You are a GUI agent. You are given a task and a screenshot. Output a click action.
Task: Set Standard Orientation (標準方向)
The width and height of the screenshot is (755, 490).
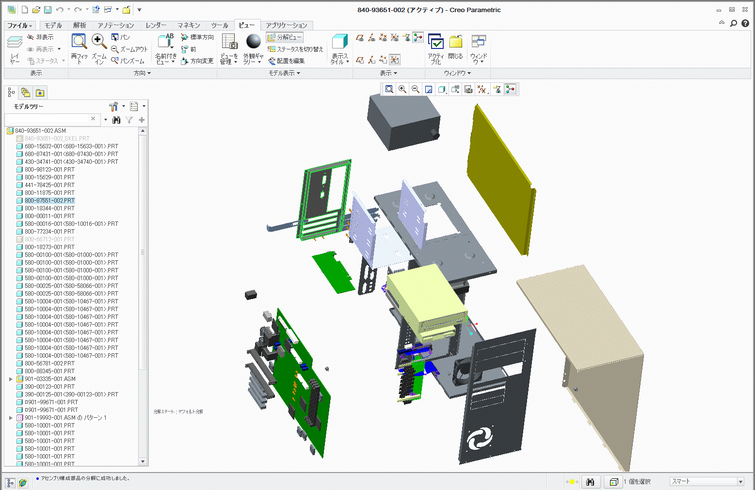197,37
